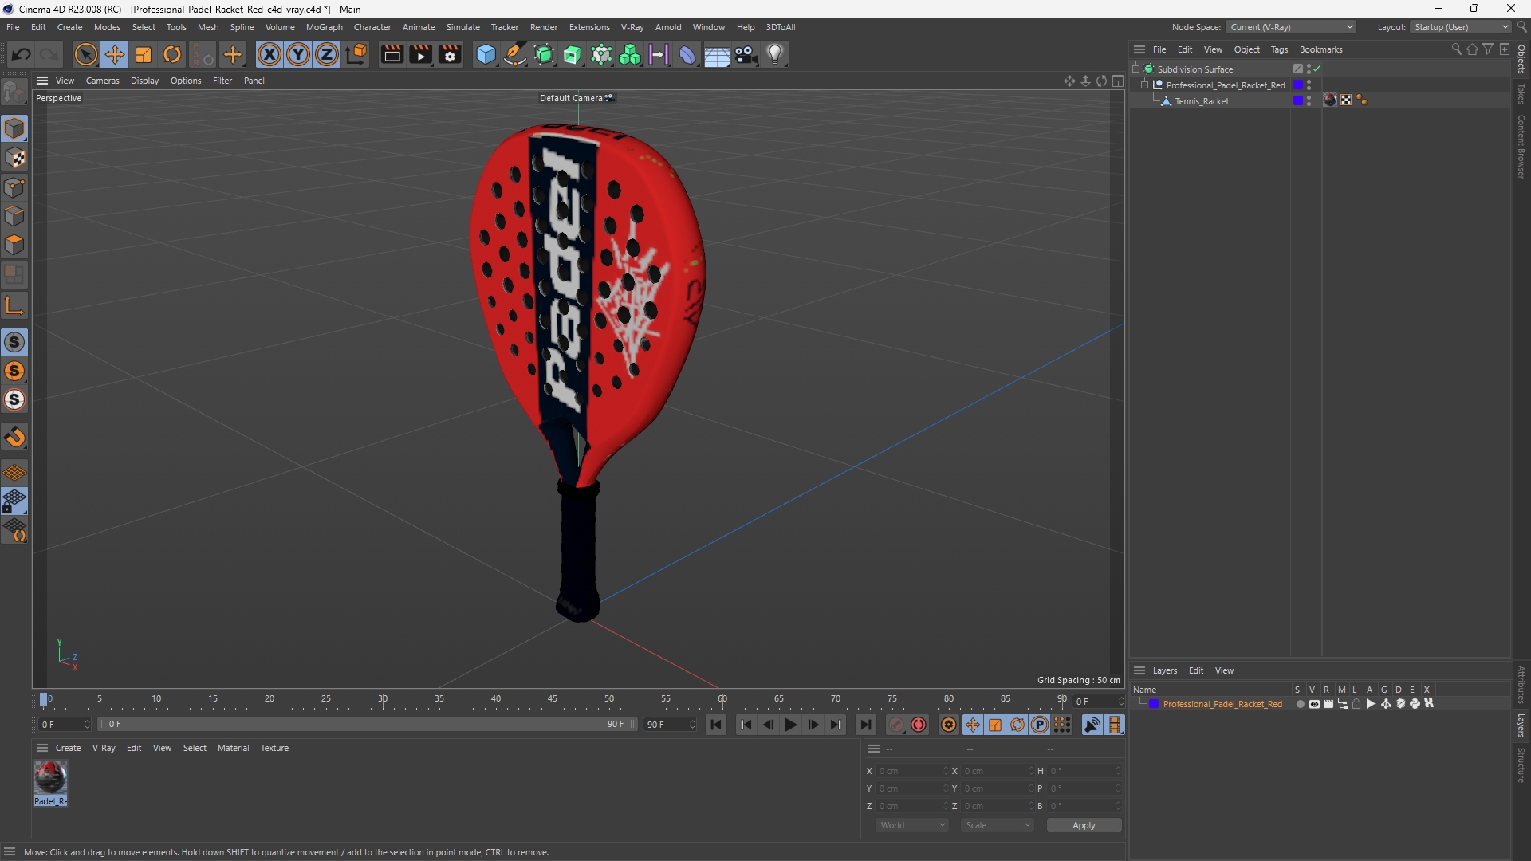
Task: Toggle Y axis lock
Action: [x=298, y=54]
